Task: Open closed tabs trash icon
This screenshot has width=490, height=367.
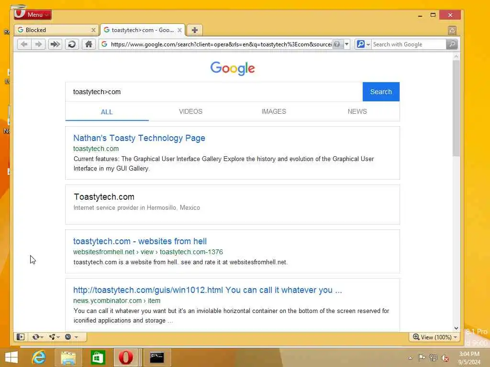Action: pos(452,30)
